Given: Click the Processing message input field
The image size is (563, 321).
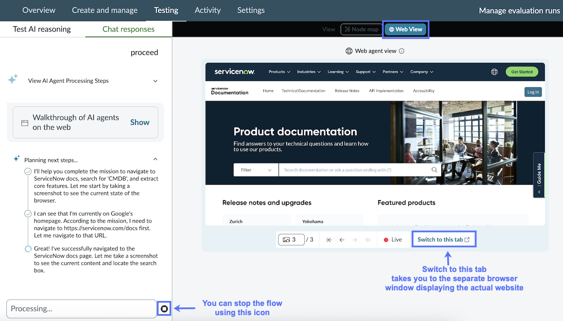Looking at the screenshot, I should tap(82, 308).
